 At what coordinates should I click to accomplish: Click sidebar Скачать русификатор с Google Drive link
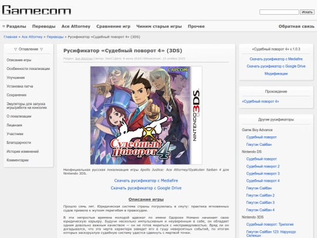click(276, 66)
